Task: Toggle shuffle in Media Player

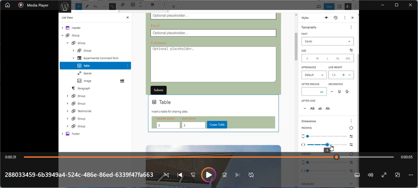Action: coord(166,175)
